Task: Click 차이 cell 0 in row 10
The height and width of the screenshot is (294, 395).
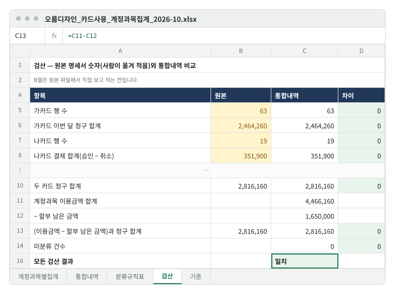Action: [x=361, y=186]
